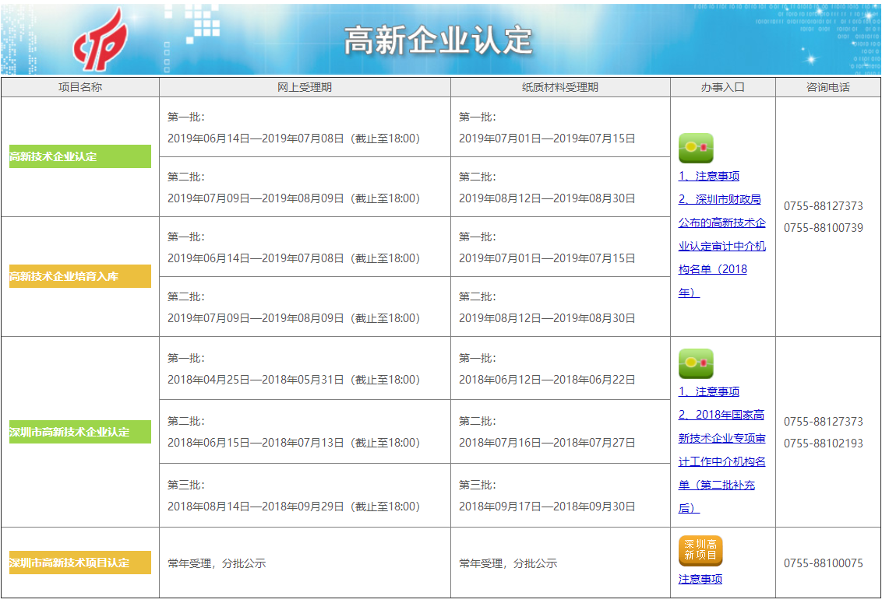The height and width of the screenshot is (603, 882).
Task: Click 第三批 label in 网上受理期 column
Action: coord(185,485)
